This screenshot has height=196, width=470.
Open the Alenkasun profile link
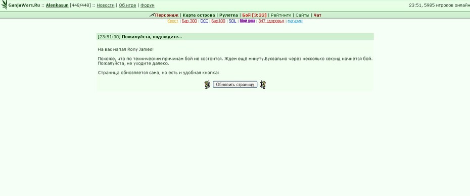pos(57,6)
